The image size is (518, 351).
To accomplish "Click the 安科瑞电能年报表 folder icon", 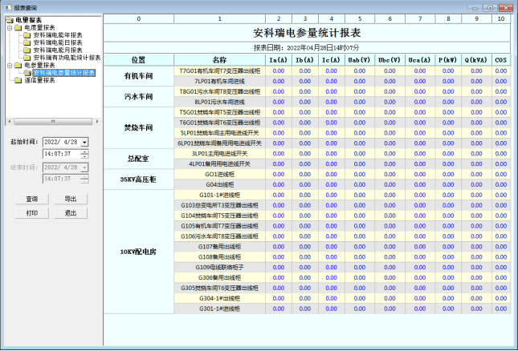I will pos(27,35).
